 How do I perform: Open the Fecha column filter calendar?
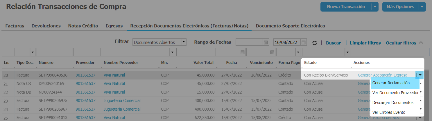click(242, 52)
